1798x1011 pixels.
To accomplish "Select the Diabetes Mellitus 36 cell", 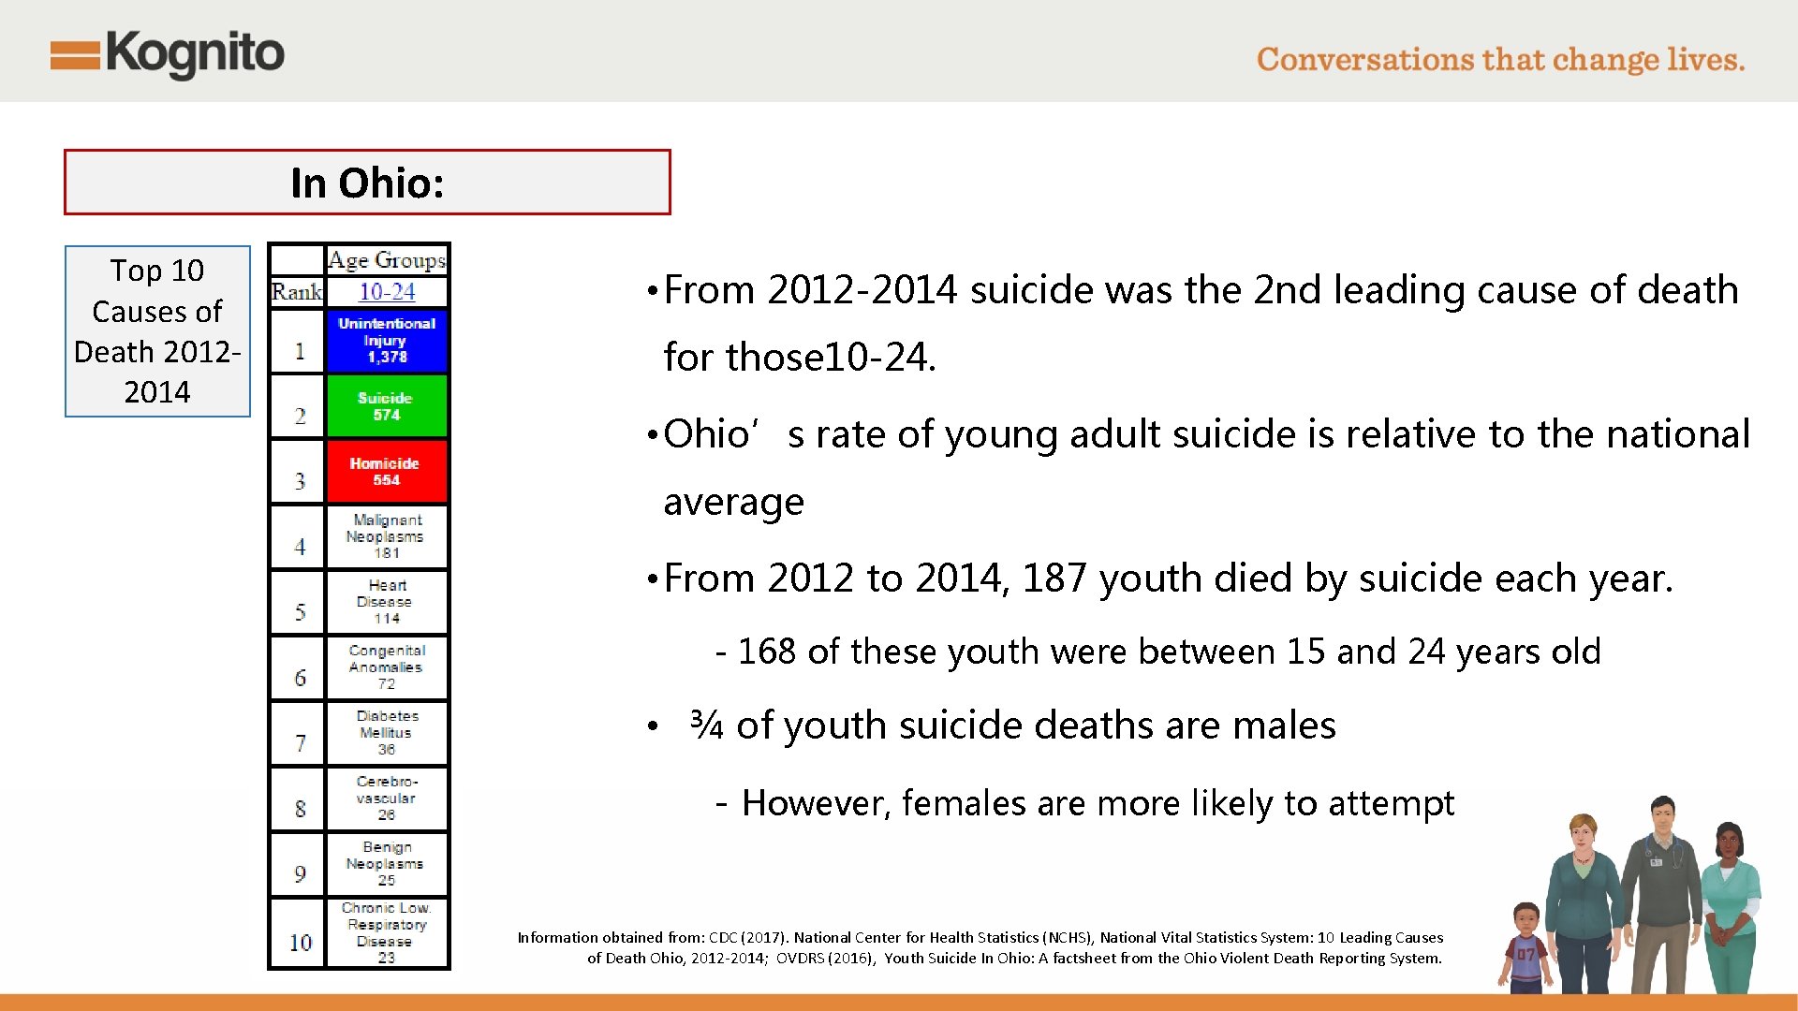I will [387, 733].
